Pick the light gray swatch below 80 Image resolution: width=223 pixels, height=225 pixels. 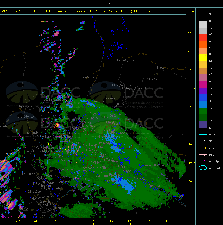coord(203,24)
